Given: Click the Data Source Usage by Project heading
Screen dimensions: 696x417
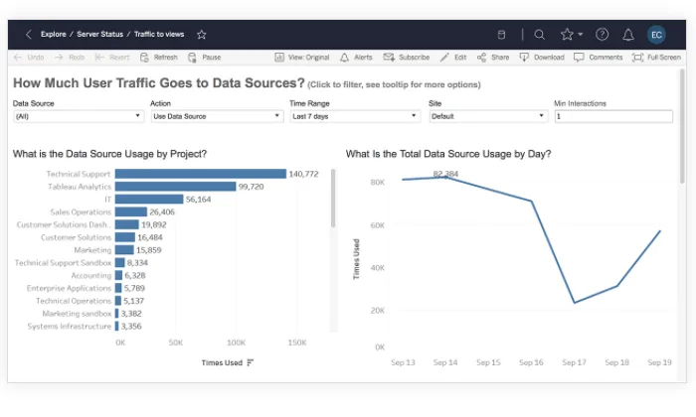Looking at the screenshot, I should [109, 154].
